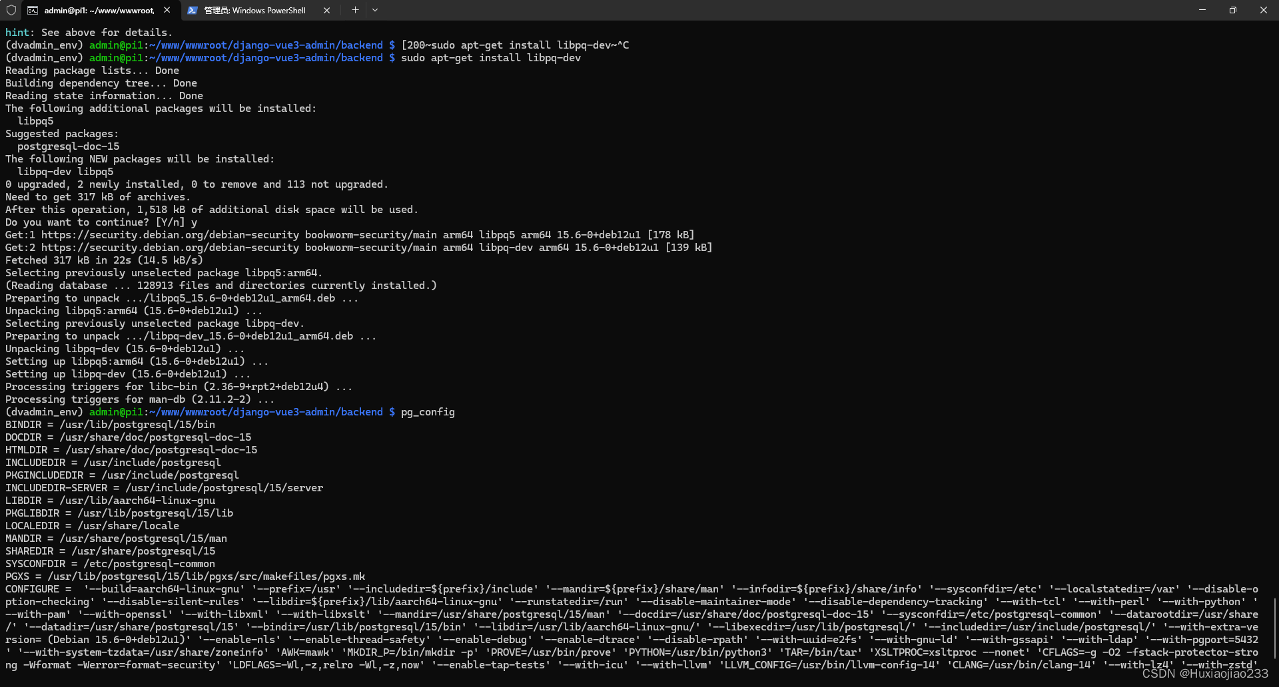Click the terminal icon on first tab

(x=33, y=10)
